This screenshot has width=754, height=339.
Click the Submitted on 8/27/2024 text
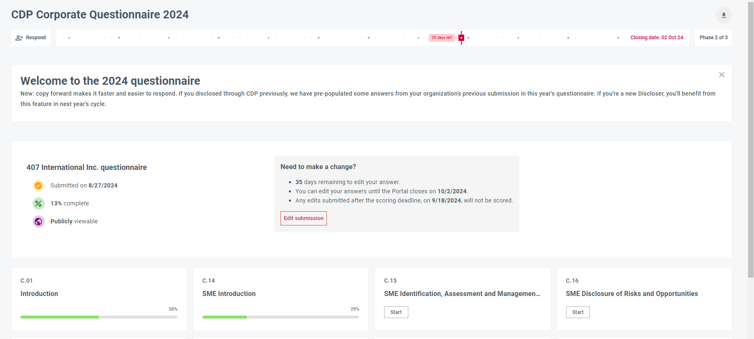click(x=84, y=185)
